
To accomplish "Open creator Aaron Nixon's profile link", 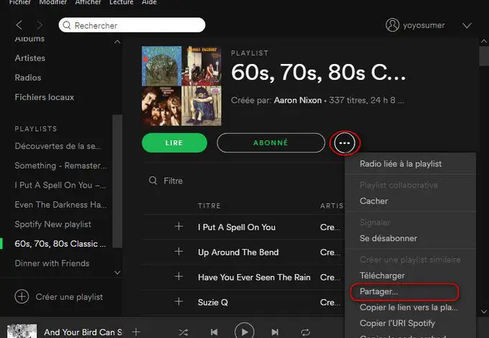I will click(x=298, y=101).
